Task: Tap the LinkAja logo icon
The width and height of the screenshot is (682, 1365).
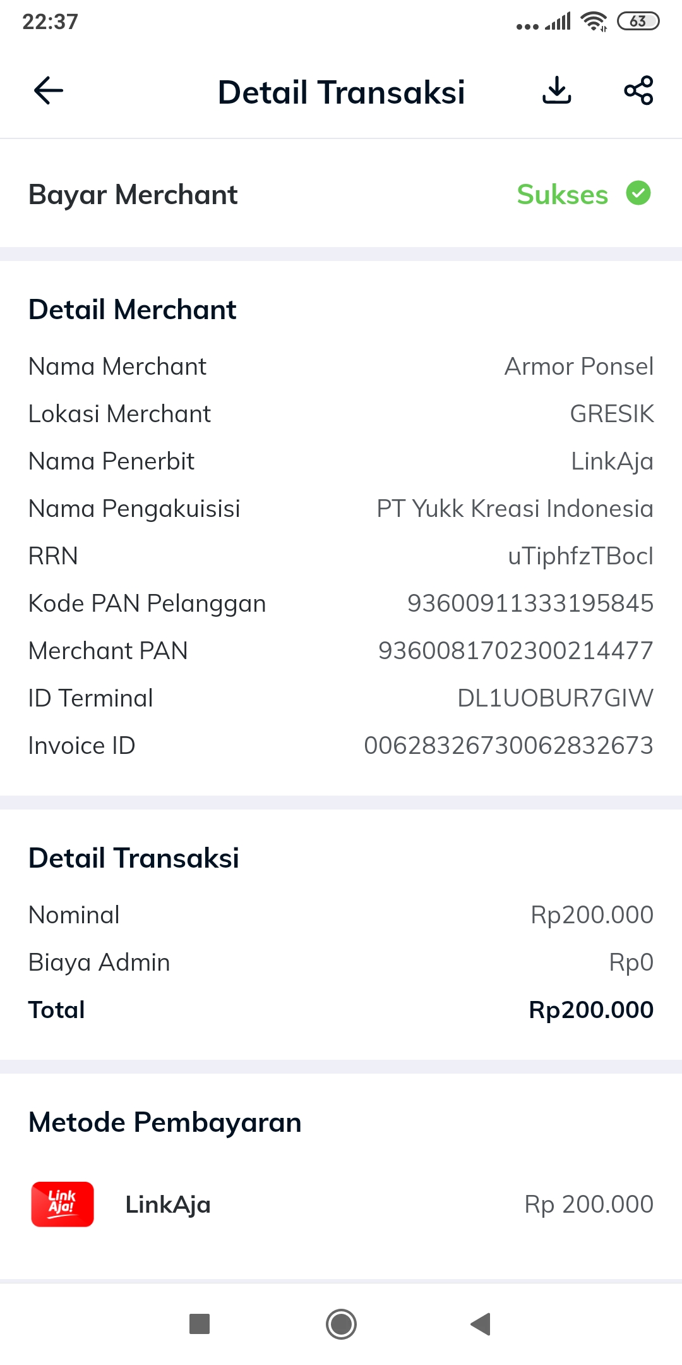Action: (63, 1204)
